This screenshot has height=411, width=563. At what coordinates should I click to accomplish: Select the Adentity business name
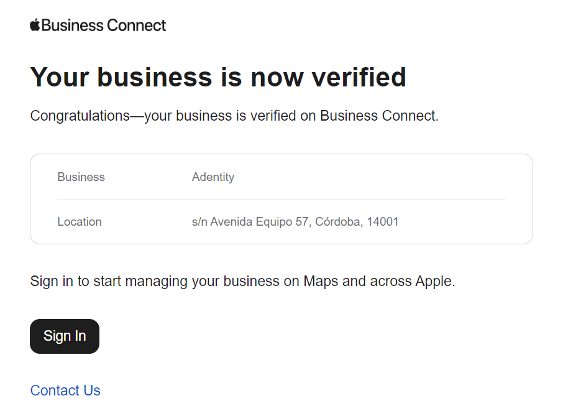[213, 177]
